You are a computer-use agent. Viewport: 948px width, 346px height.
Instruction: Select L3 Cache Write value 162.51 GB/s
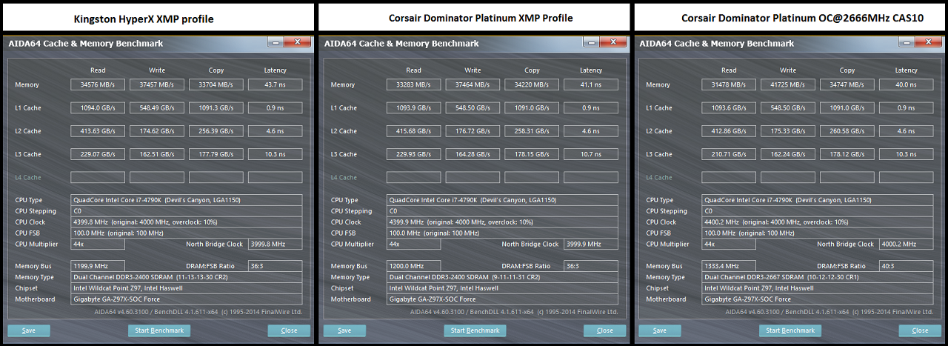(157, 154)
